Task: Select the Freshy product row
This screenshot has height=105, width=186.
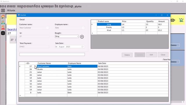Action: pos(130,27)
